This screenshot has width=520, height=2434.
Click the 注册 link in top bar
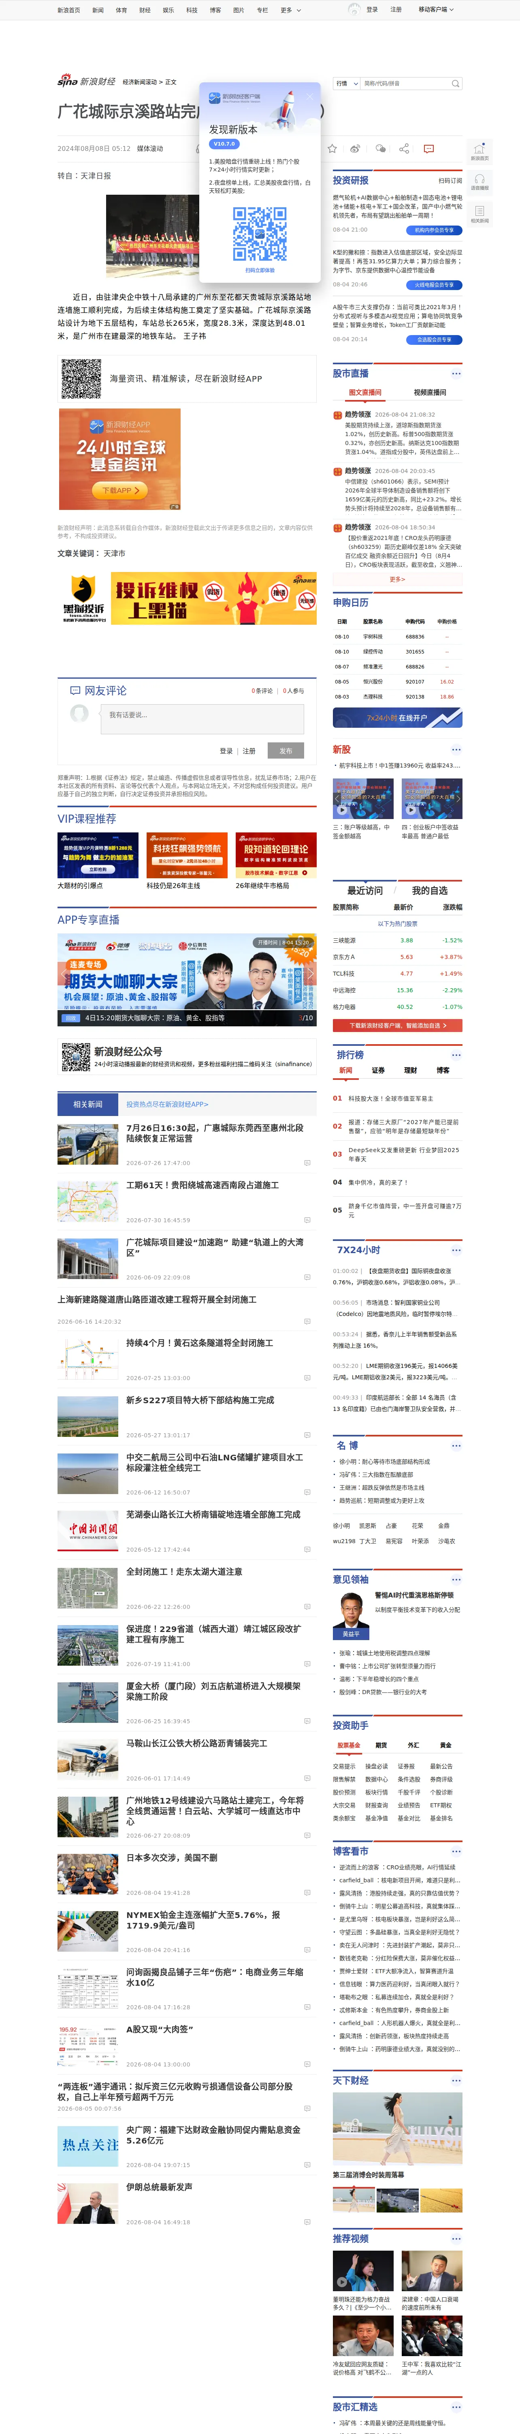396,9
